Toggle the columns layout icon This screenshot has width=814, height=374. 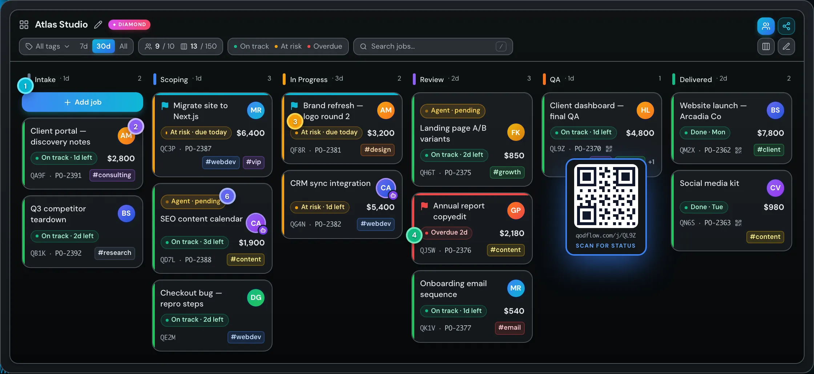click(766, 46)
